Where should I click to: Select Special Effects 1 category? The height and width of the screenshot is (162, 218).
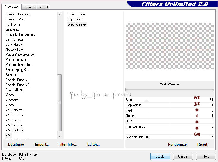tap(18, 80)
